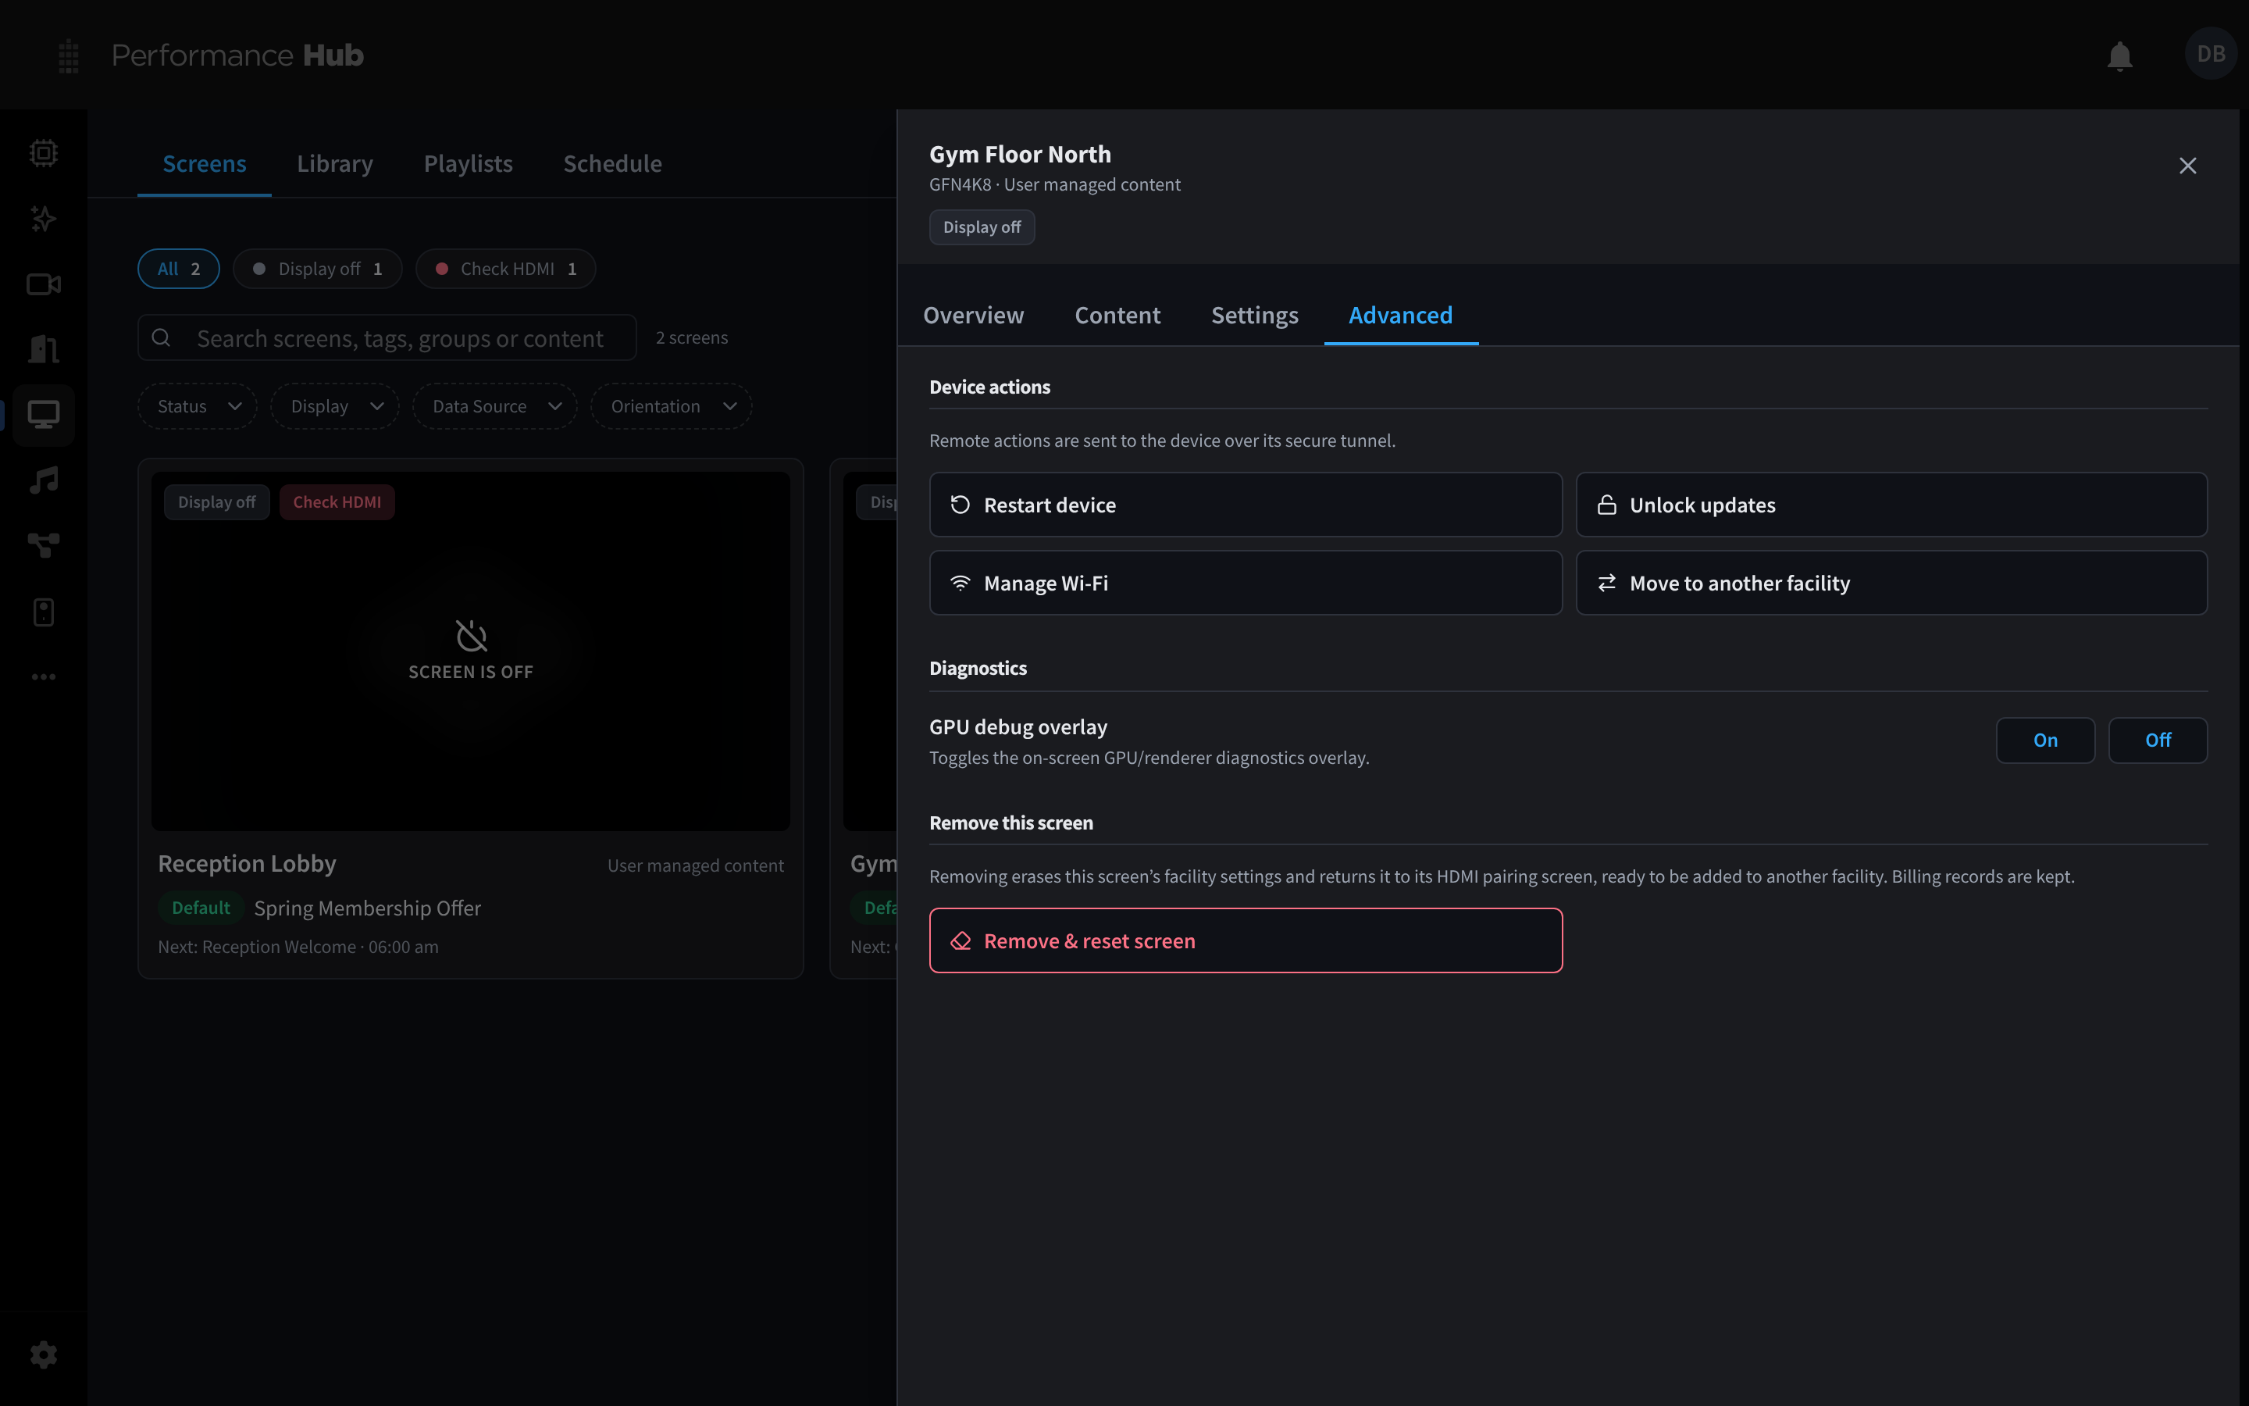Click Manage Wi-Fi button

point(1246,583)
